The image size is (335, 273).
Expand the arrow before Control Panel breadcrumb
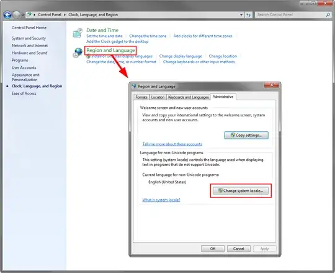pyautogui.click(x=34, y=15)
